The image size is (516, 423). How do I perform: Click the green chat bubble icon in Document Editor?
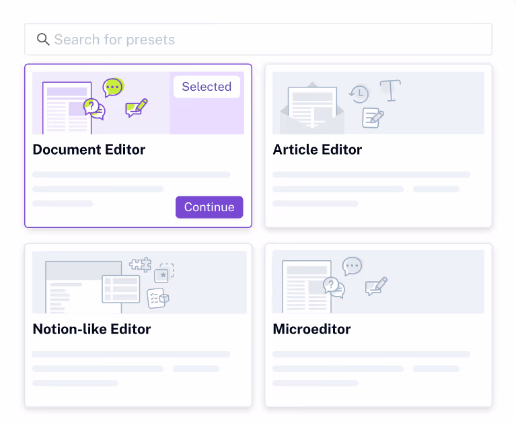pos(112,87)
